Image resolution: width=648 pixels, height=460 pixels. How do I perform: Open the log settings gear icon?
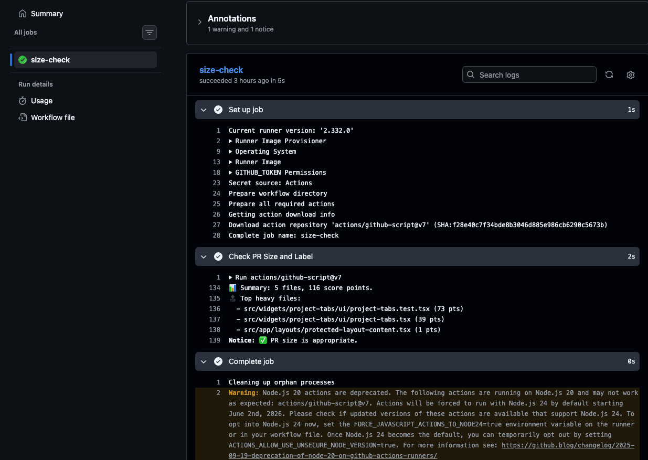(631, 74)
